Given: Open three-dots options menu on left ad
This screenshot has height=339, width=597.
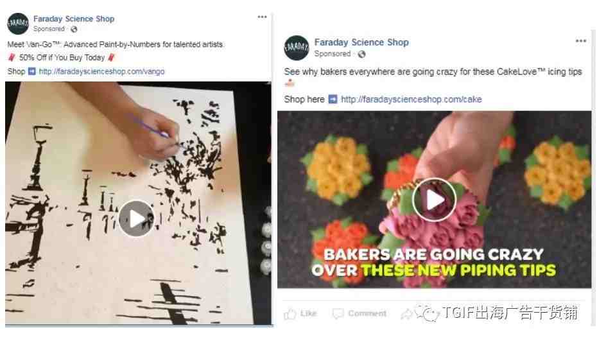Looking at the screenshot, I should coord(262,17).
